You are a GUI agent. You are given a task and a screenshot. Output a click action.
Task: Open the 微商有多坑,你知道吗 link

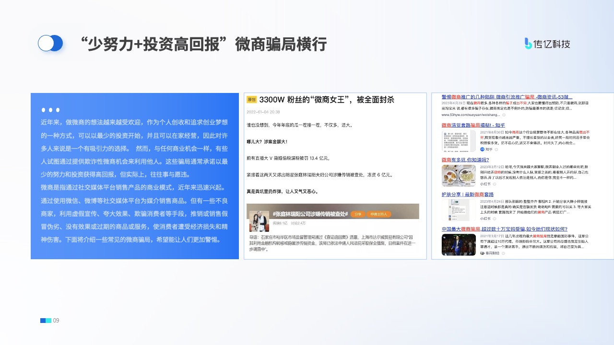pyautogui.click(x=465, y=160)
